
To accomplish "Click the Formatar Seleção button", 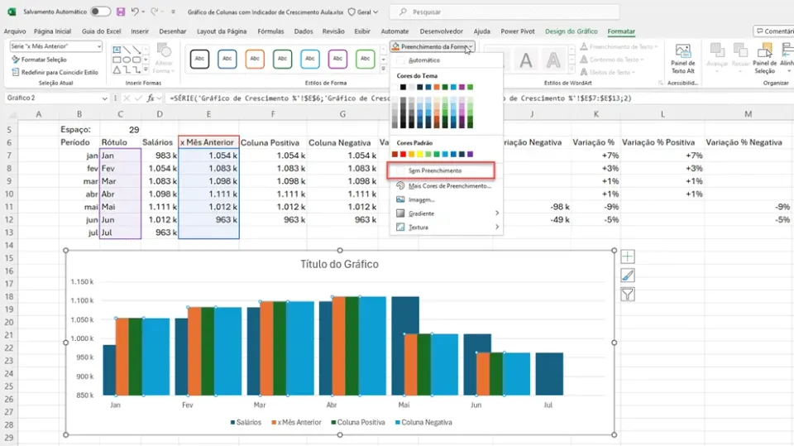I will [x=39, y=60].
